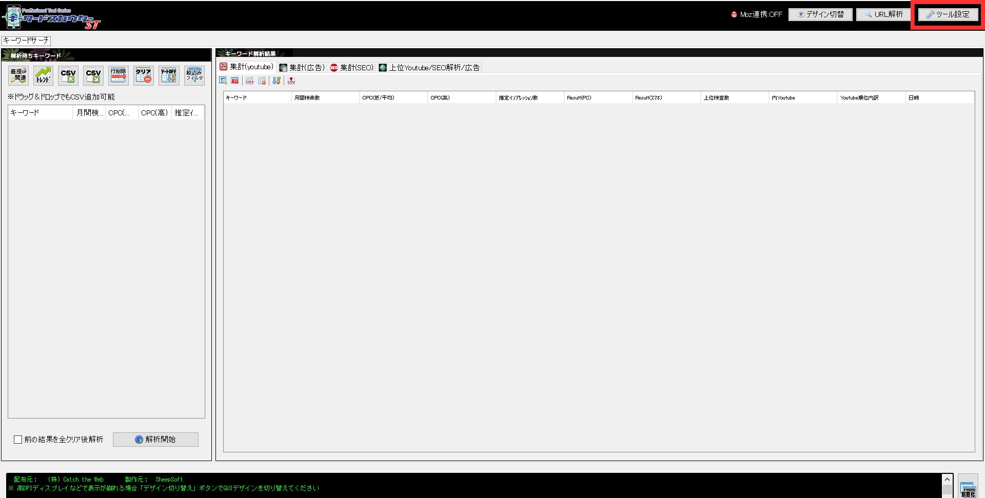
Task: Switch to the 集計(広告) tab
Action: 302,67
